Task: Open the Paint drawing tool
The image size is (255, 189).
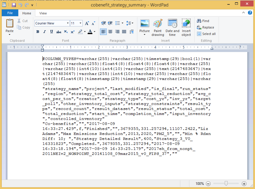Action: click(158, 27)
